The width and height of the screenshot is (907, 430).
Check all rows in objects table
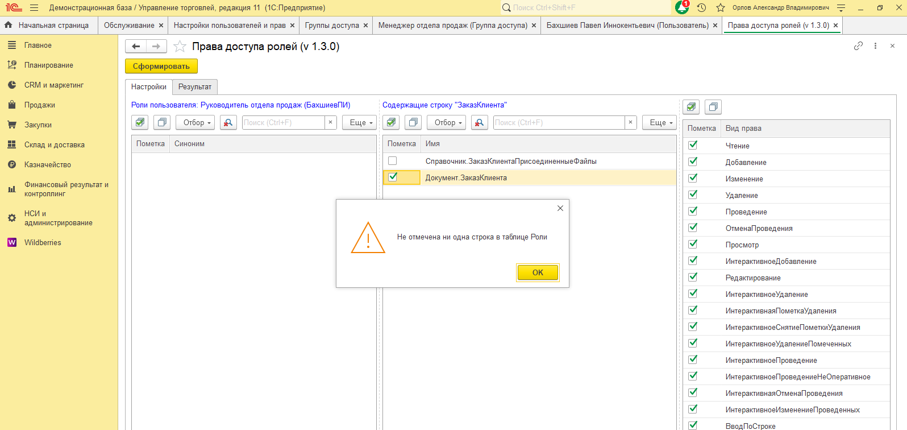pos(391,122)
